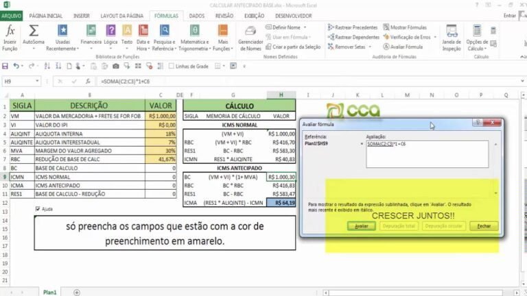Expand Definir Nome dropdown arrow
This screenshot has height=296, width=527.
click(x=305, y=27)
